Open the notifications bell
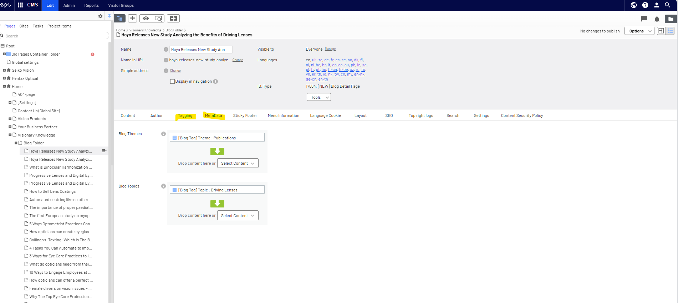Screen dimensions: 678x303 click(x=657, y=19)
